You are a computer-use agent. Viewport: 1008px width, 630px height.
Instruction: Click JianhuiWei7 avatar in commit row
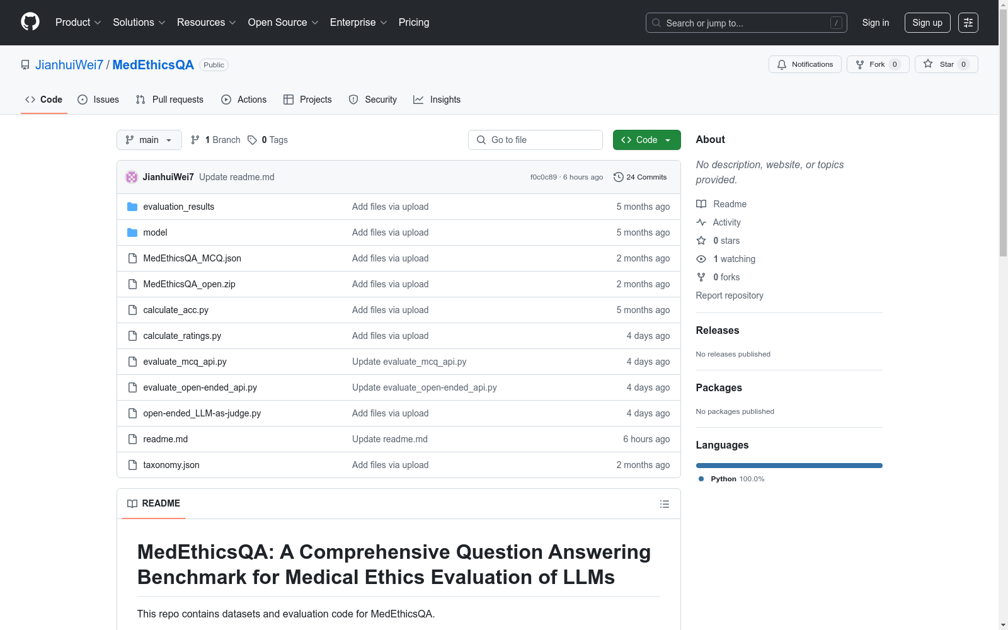(132, 177)
